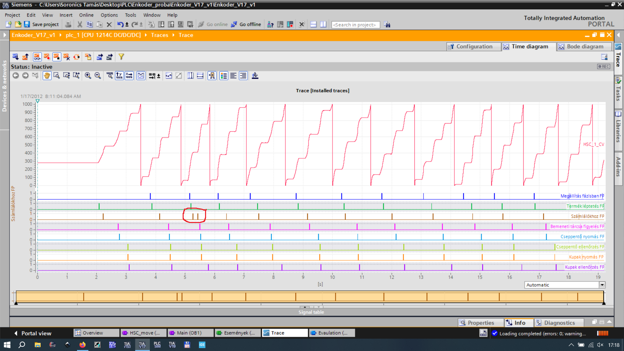Click the observe trace glasses icon
624x351 pixels.
tap(37, 57)
